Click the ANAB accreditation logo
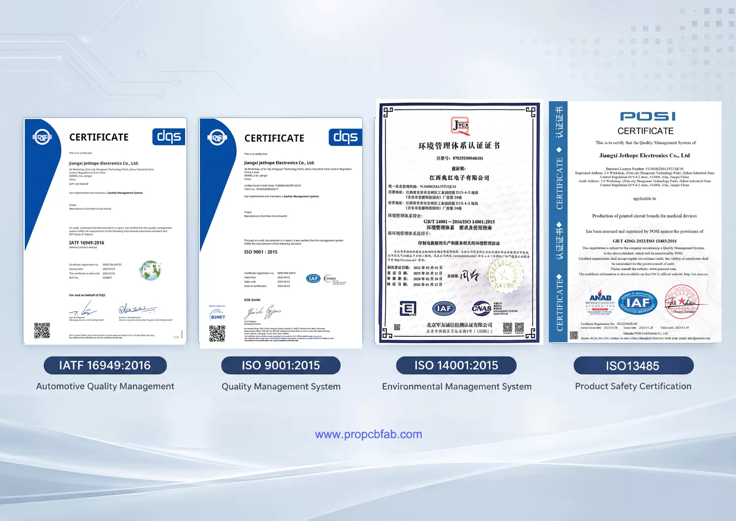The width and height of the screenshot is (736, 521). pos(600,302)
